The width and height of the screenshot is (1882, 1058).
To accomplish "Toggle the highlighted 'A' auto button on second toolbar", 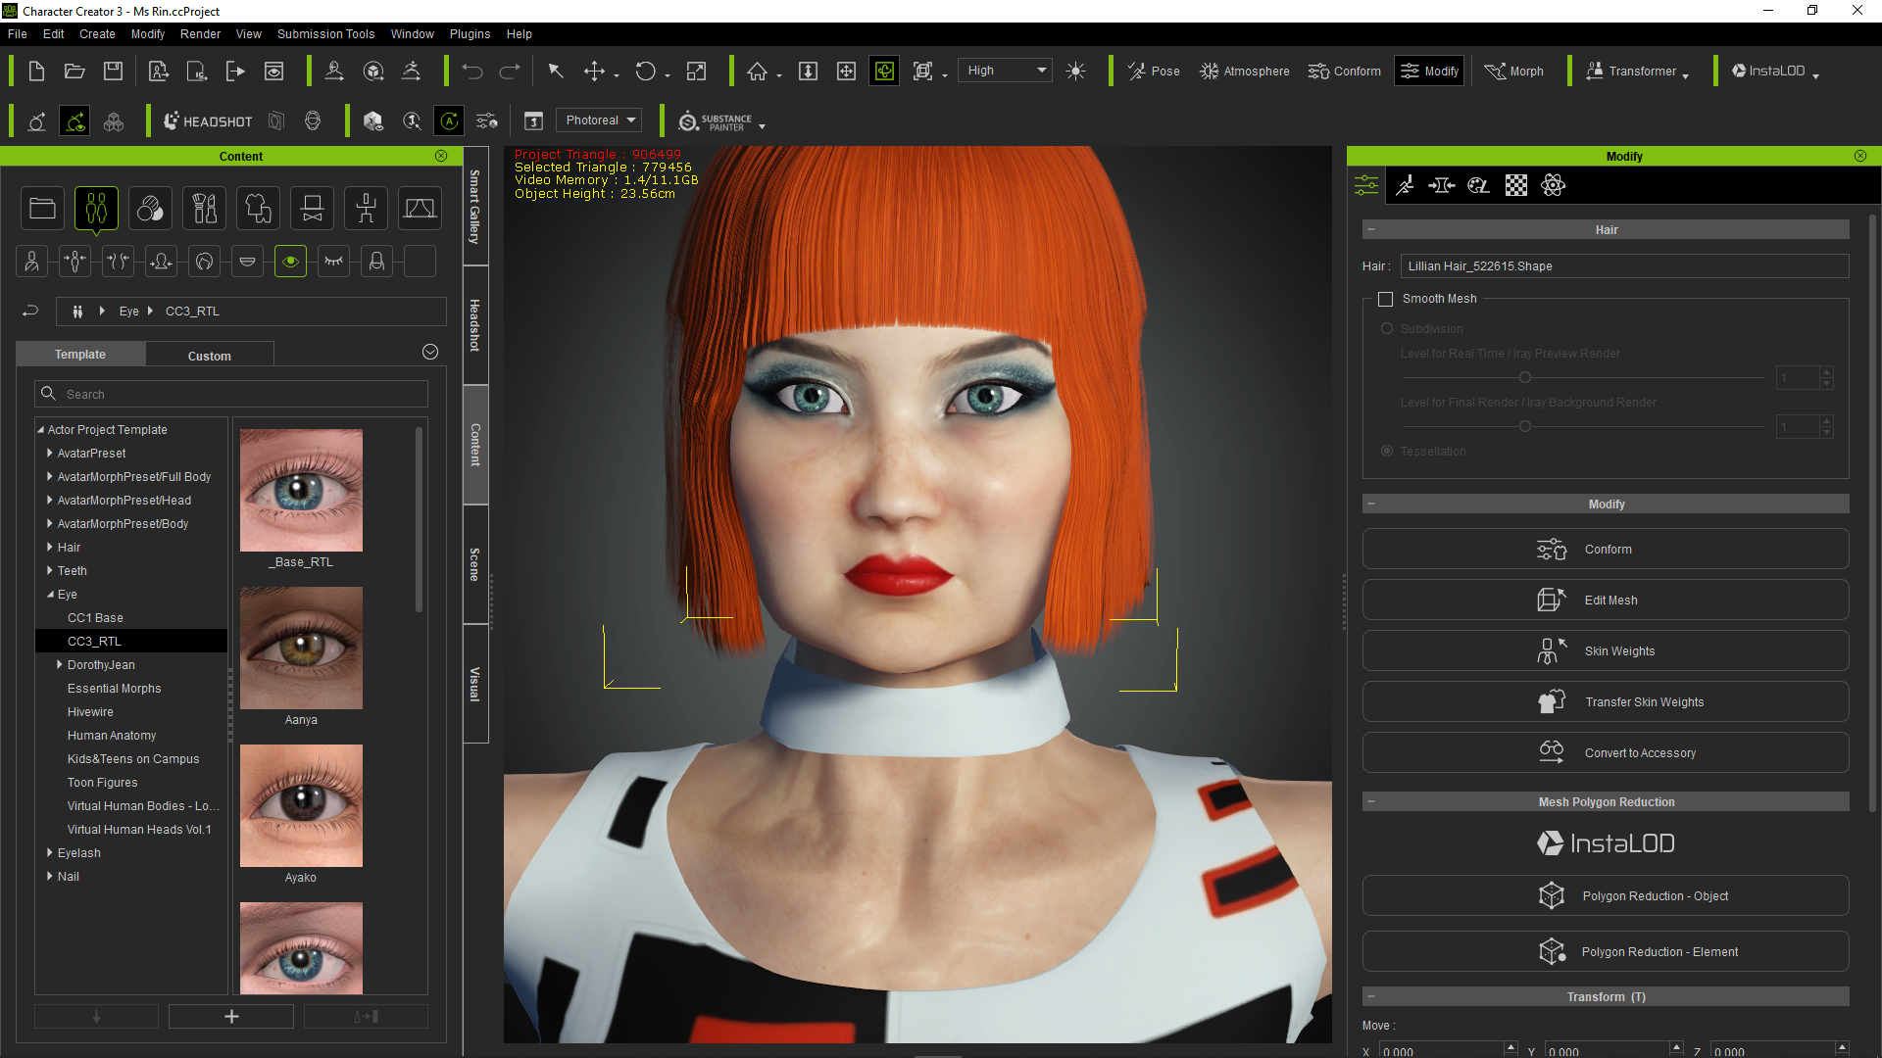I will [x=449, y=121].
